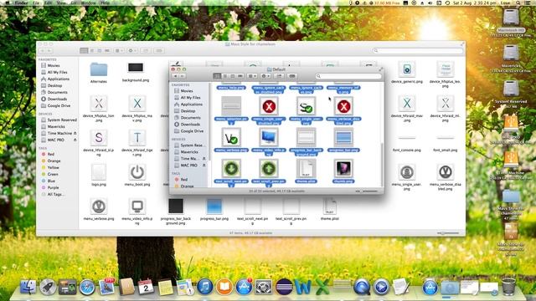Image resolution: width=536 pixels, height=301 pixels.
Task: Adjust icon size slider in Default window
Action: pos(367,191)
